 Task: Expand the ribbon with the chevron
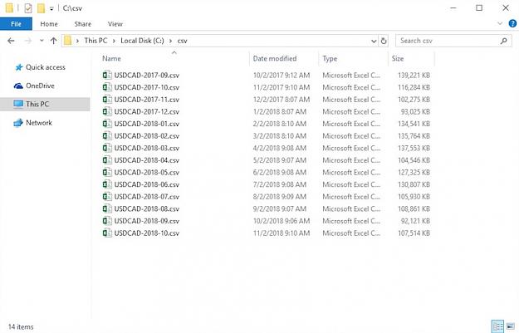(500, 23)
